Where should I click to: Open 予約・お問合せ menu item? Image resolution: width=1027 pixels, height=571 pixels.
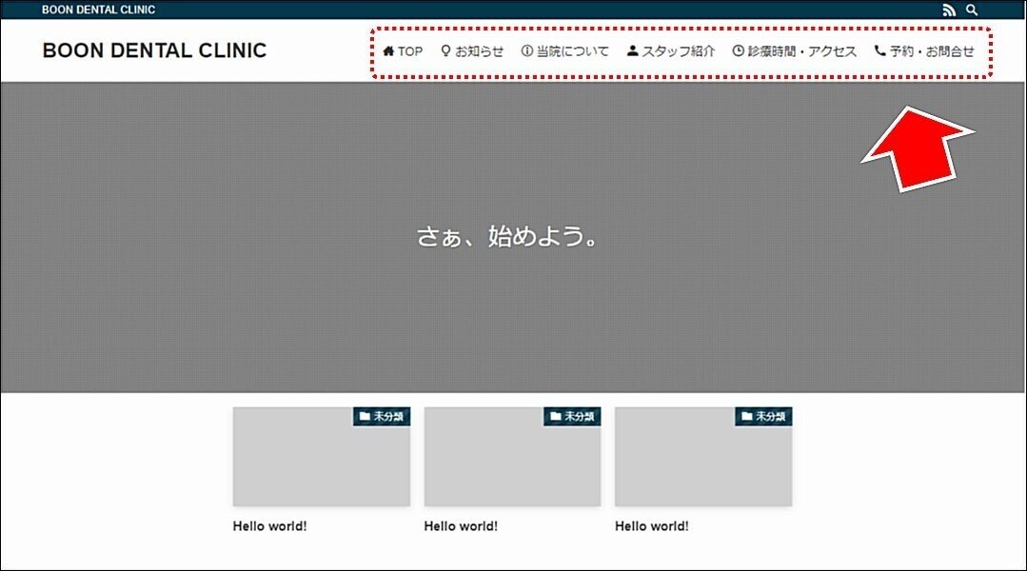tap(925, 51)
